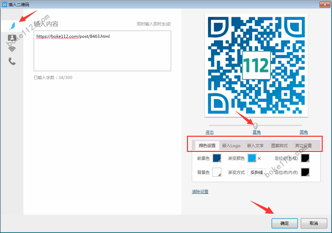The image size is (332, 233).
Task: Open the 其它设置 tab
Action: 303,146
